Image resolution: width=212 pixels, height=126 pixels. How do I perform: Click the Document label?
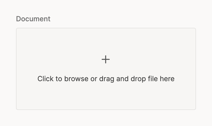click(33, 19)
